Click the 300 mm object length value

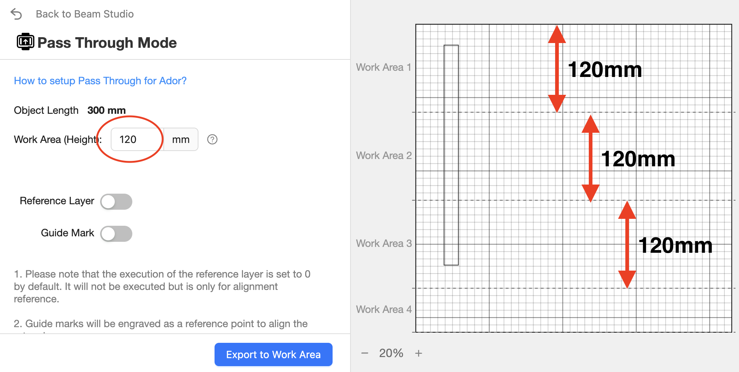pyautogui.click(x=106, y=110)
